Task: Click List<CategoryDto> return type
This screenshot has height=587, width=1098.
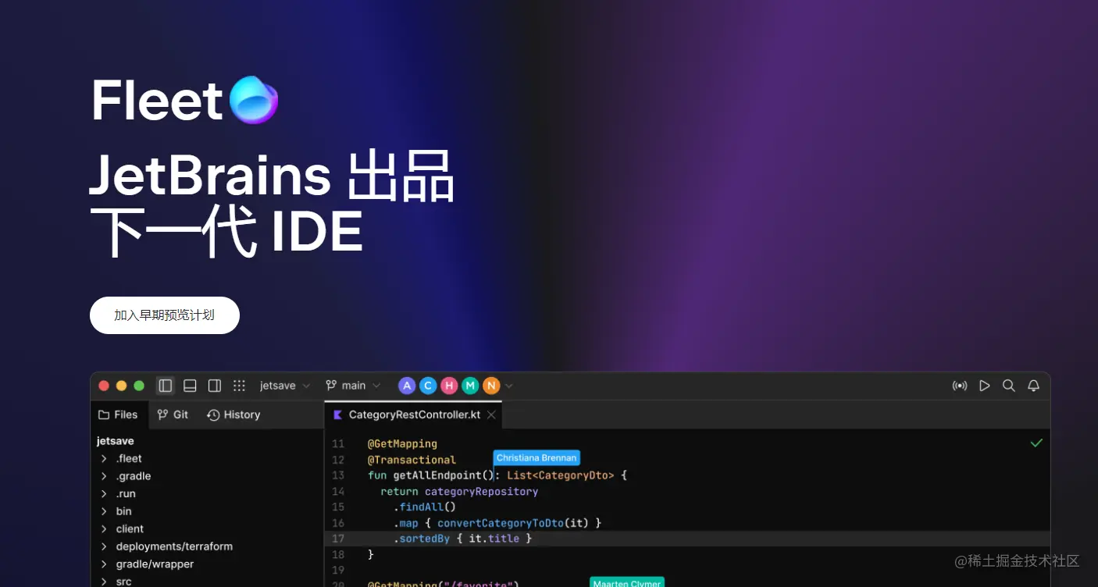Action: tap(561, 475)
